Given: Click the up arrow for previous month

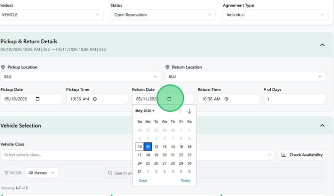Looking at the screenshot, I should 180,111.
